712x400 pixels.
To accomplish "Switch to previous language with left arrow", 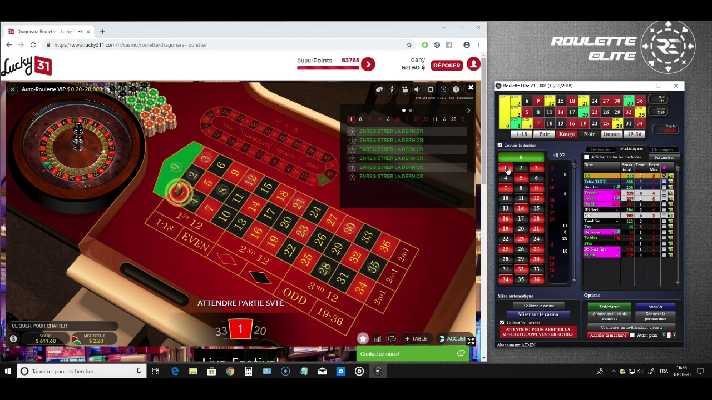I will pos(663,335).
